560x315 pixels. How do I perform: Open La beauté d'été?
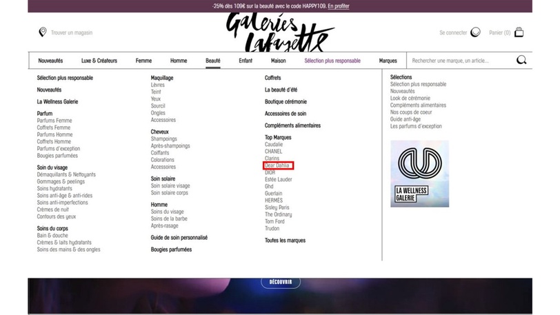[x=281, y=90]
